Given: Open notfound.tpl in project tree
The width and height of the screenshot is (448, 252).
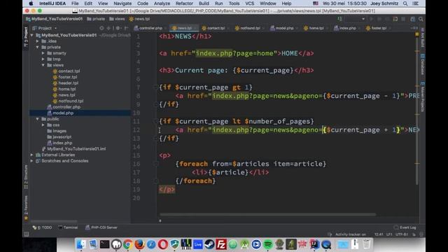Looking at the screenshot, I should pyautogui.click(x=68, y=101).
